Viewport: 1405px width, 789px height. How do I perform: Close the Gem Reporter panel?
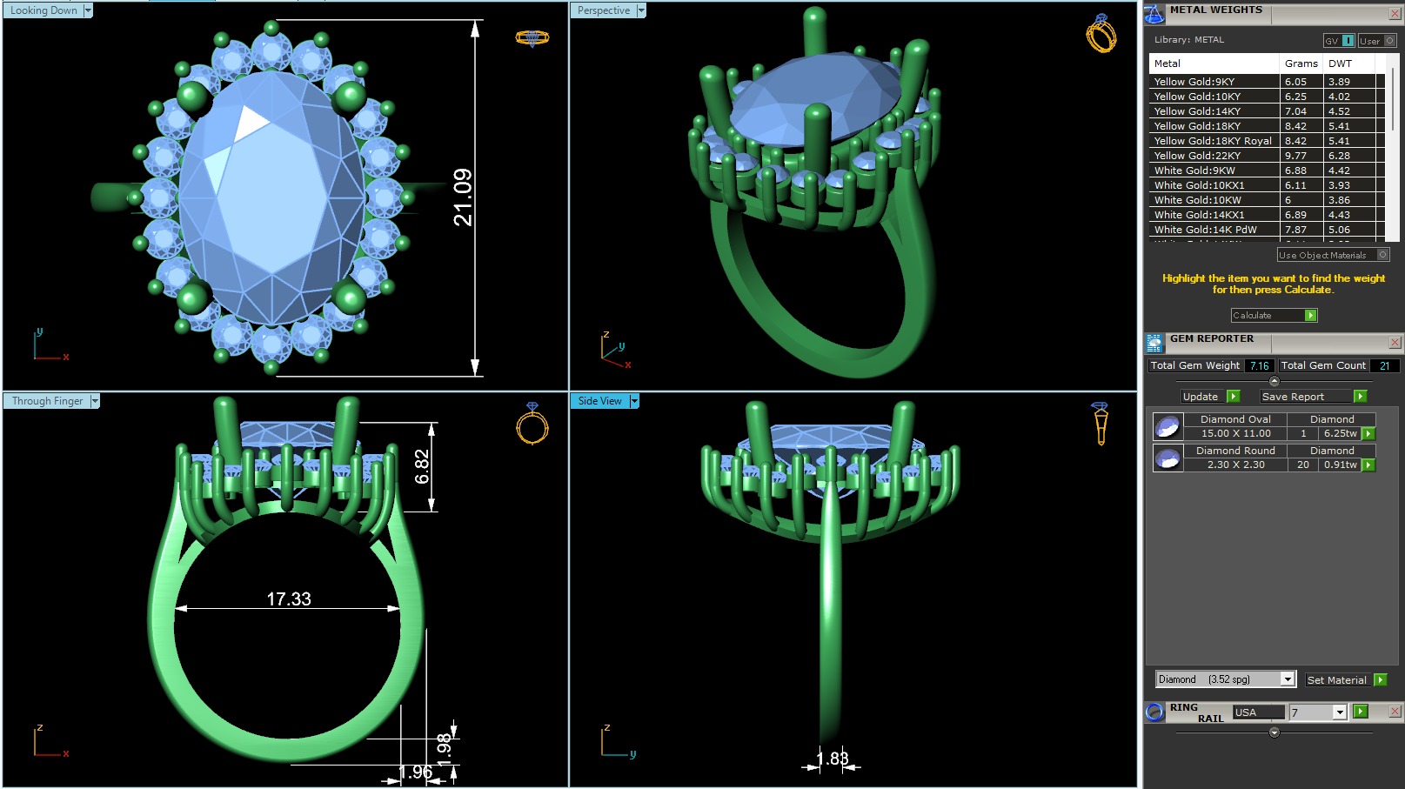(1395, 343)
